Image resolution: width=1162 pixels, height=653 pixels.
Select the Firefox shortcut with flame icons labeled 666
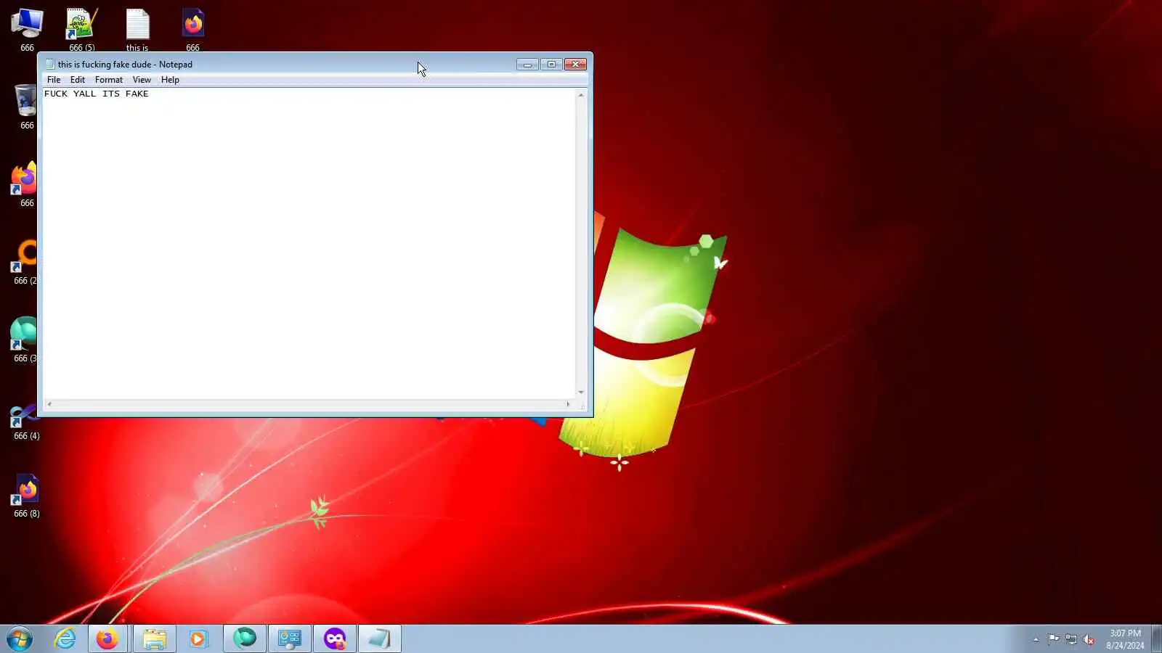[x=25, y=184]
